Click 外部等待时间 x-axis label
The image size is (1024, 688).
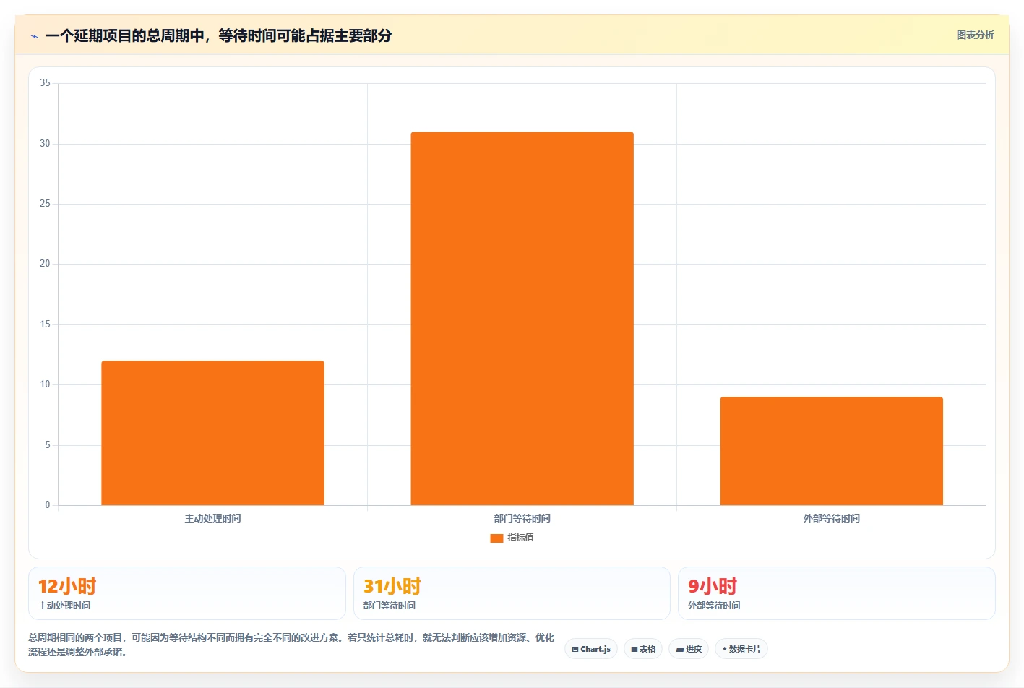831,518
